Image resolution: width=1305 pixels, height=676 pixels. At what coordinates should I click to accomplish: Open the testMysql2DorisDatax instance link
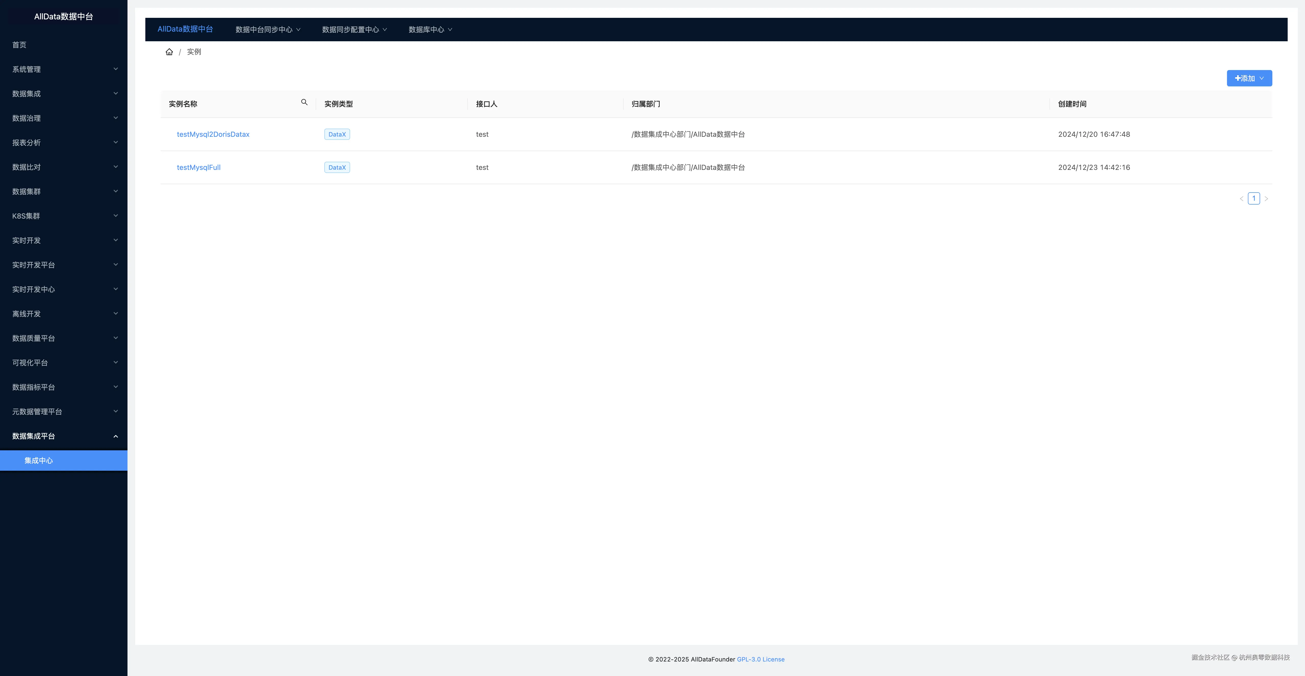213,134
